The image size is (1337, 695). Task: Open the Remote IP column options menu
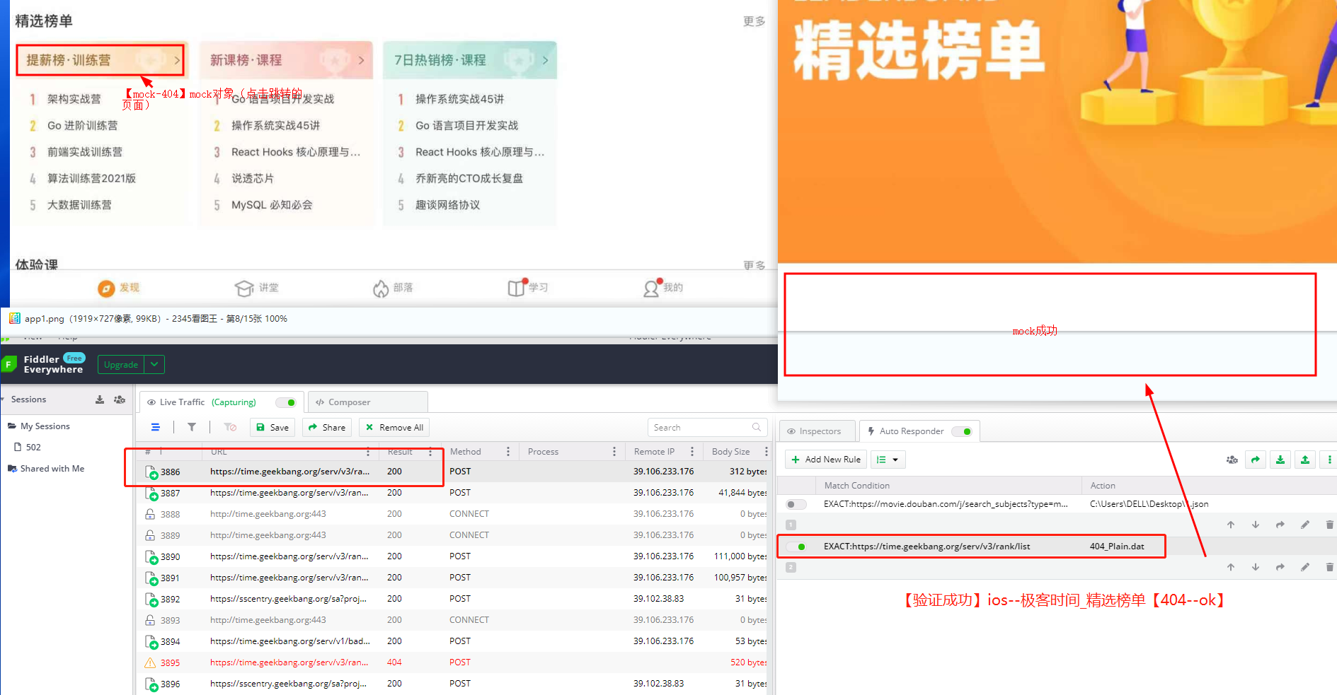(692, 452)
